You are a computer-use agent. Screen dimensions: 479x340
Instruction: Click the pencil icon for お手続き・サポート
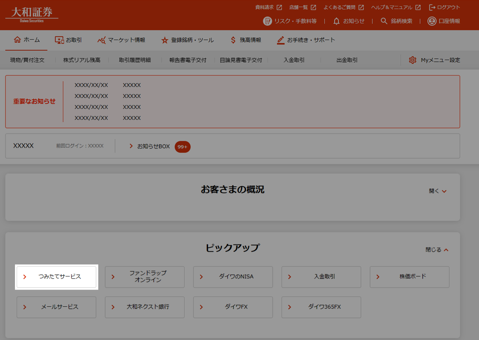[x=280, y=40]
